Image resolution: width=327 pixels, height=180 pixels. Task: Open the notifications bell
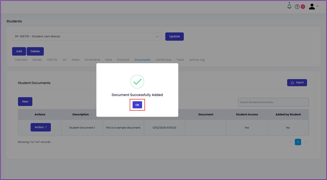pos(289,6)
